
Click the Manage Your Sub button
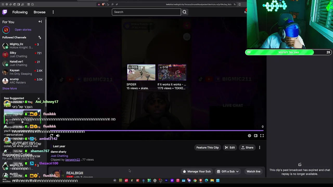point(197,171)
